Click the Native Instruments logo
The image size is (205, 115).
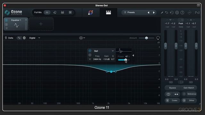point(197,12)
